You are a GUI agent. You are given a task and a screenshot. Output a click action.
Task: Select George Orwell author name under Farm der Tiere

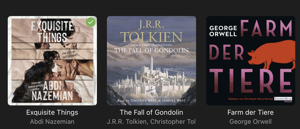click(x=250, y=122)
